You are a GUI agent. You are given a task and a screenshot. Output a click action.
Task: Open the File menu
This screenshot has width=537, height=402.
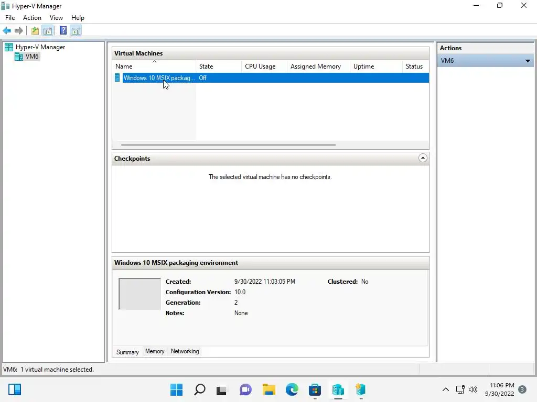click(10, 18)
